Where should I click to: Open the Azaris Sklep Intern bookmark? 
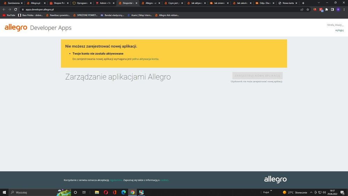tap(140, 15)
